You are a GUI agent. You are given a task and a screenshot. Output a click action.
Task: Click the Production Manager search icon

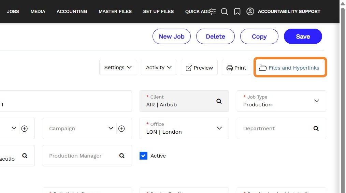tap(122, 156)
